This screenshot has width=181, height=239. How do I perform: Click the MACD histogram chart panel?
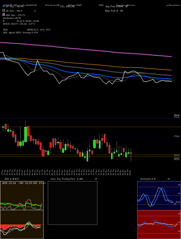[22, 225]
